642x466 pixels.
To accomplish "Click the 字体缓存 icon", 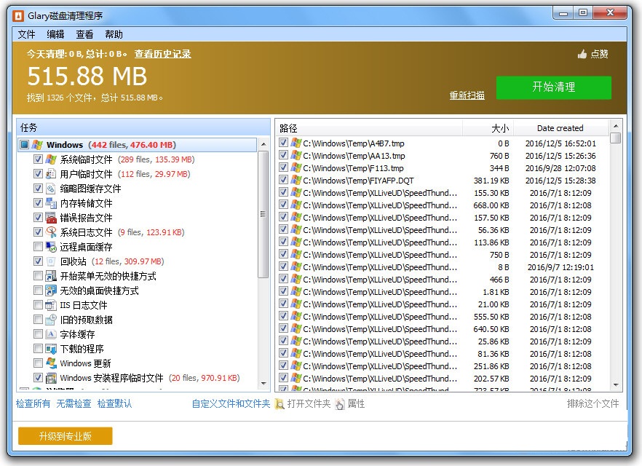I will click(x=51, y=334).
